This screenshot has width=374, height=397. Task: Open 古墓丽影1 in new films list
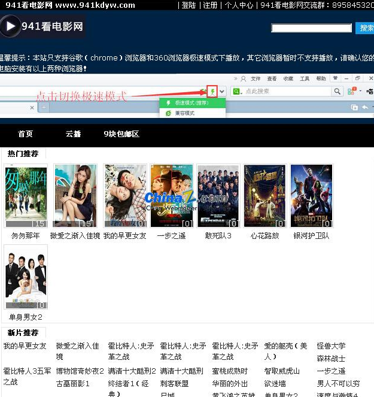[73, 384]
